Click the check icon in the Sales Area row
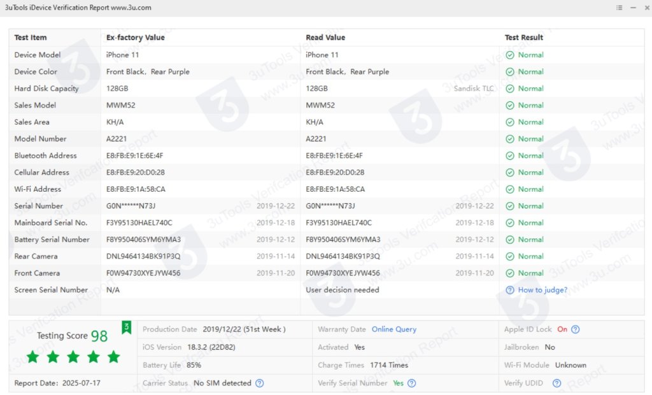This screenshot has height=395, width=652. (x=510, y=122)
